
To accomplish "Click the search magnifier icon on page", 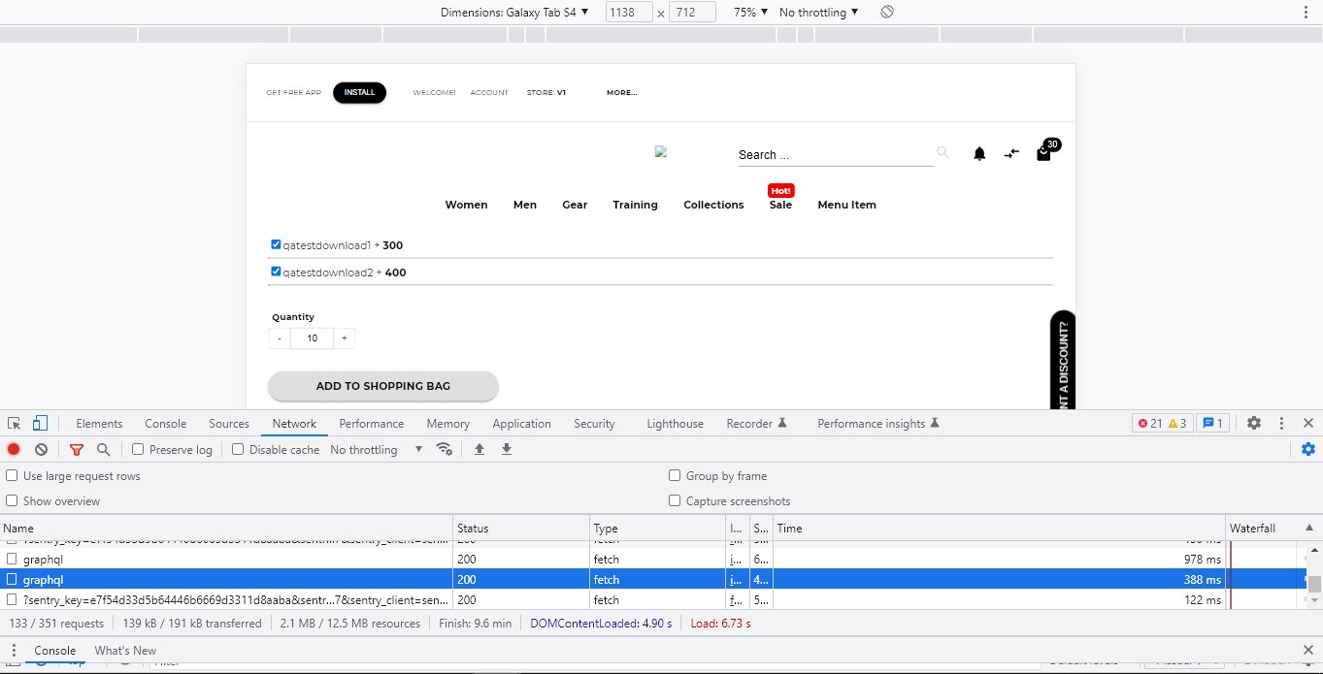I will point(943,152).
